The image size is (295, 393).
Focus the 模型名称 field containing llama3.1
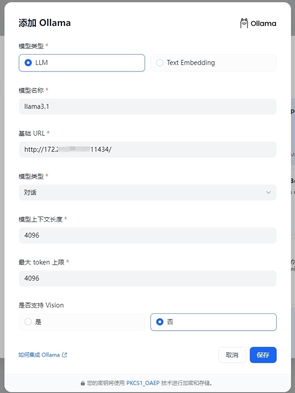pos(147,107)
